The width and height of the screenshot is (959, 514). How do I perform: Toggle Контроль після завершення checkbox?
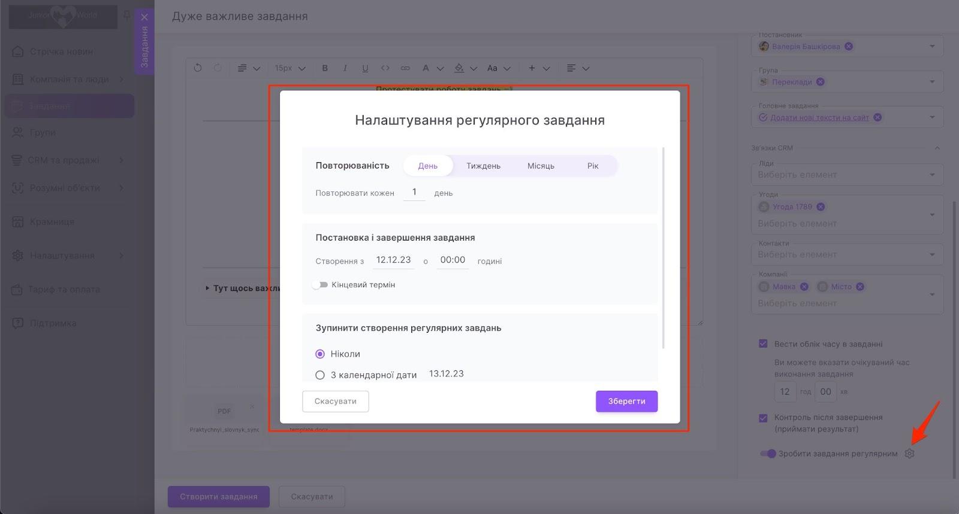coord(763,418)
